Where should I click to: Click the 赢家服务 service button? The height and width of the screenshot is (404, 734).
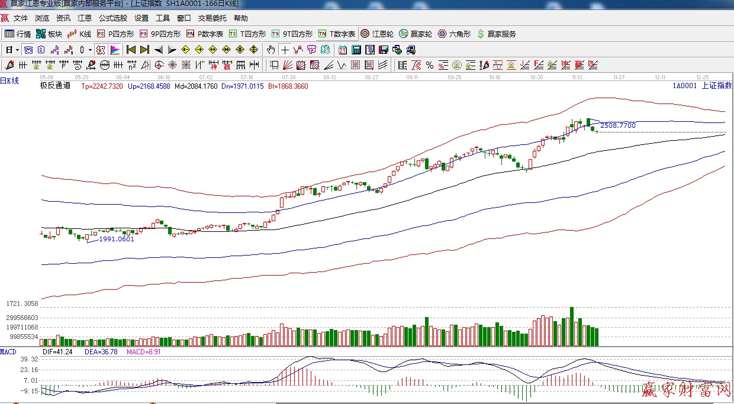(x=496, y=34)
